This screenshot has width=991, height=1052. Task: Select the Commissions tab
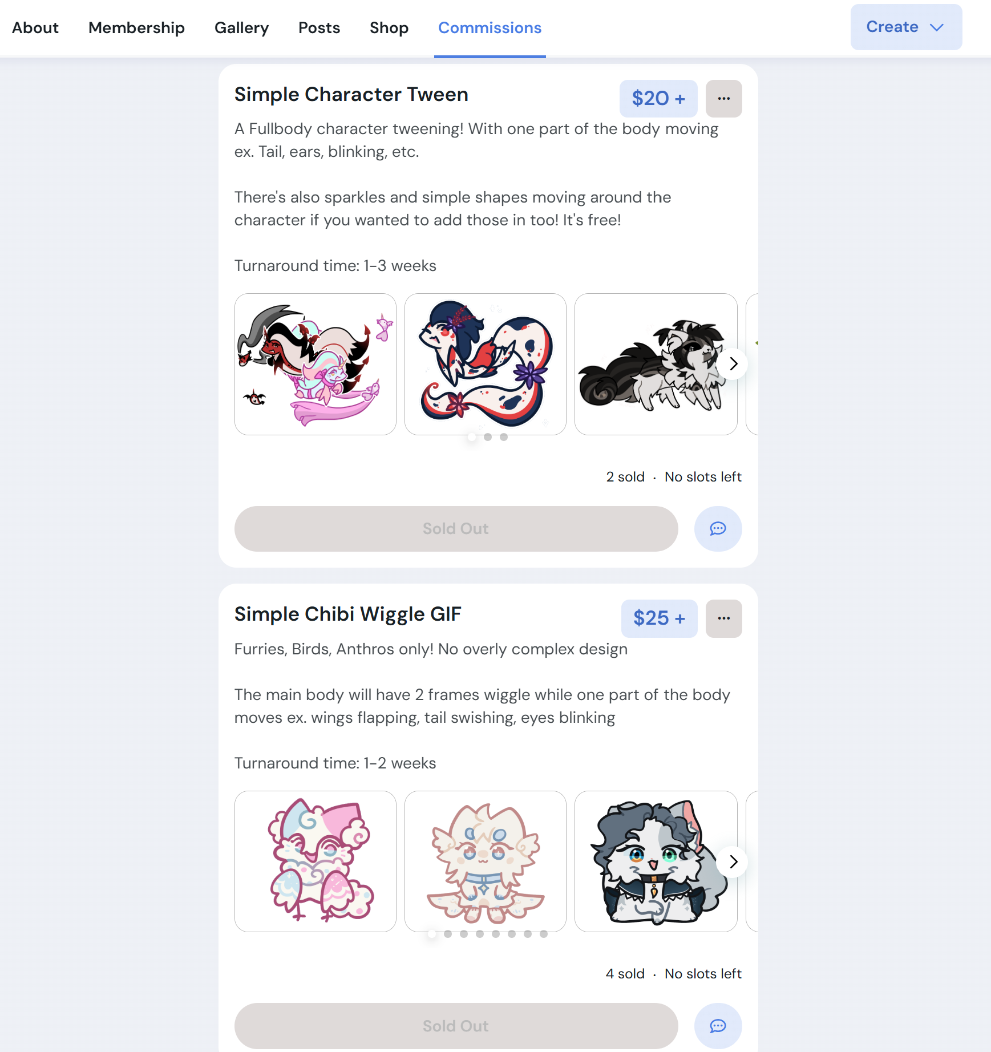click(490, 27)
